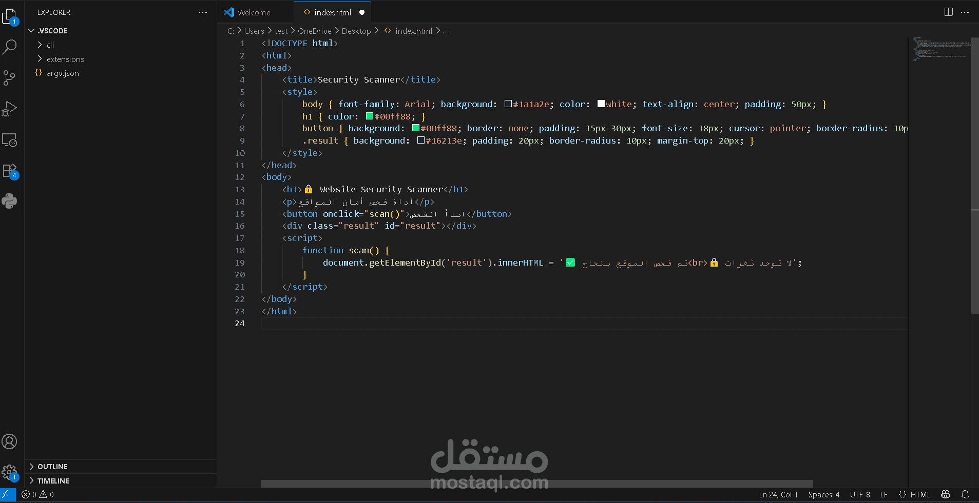Click the Accounts icon in the activity bar
979x503 pixels.
click(x=10, y=441)
